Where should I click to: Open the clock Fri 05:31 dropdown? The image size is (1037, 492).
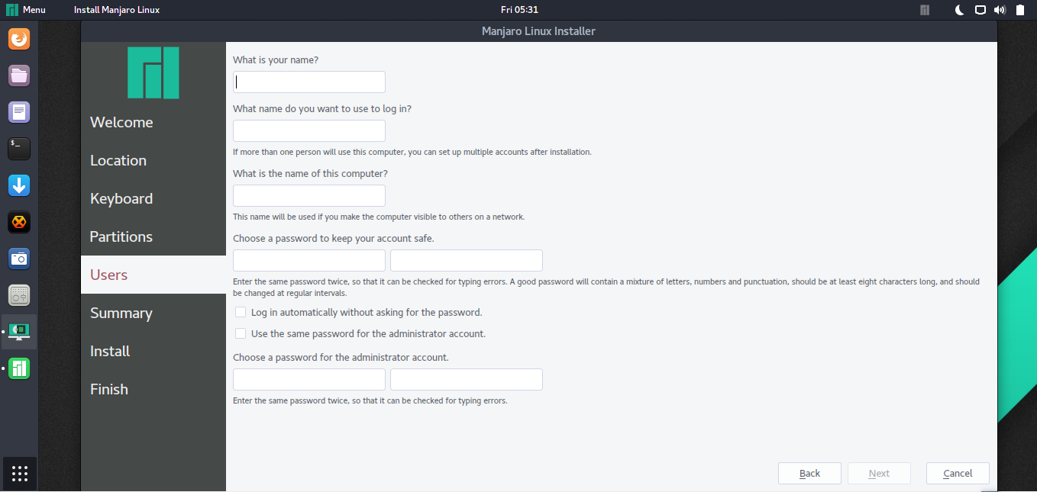click(519, 10)
